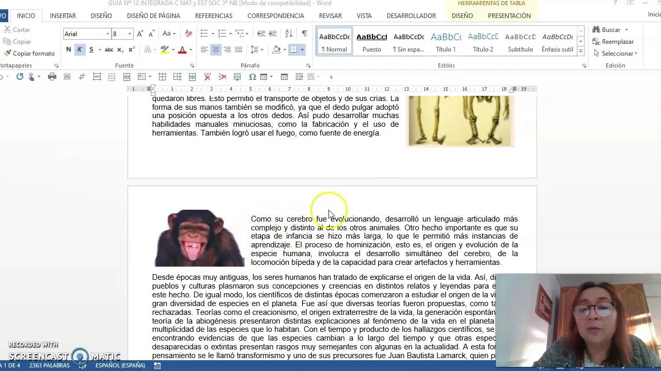Toggle superscript formatting
The image size is (661, 371).
point(132,49)
